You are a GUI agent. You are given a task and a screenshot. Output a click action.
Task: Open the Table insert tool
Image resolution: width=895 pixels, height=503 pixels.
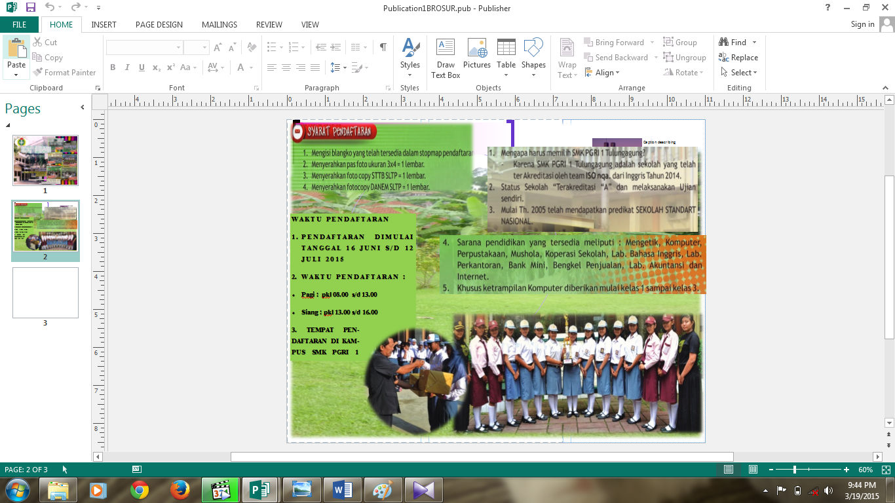click(506, 58)
